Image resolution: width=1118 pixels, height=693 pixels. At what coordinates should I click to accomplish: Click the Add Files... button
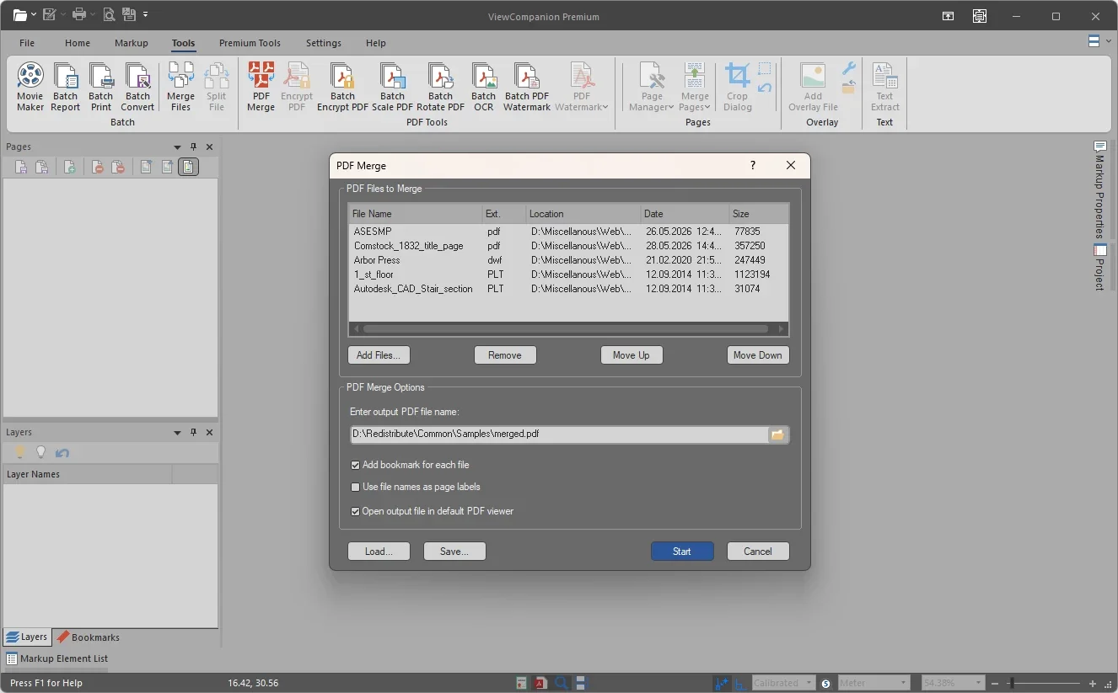tap(379, 355)
